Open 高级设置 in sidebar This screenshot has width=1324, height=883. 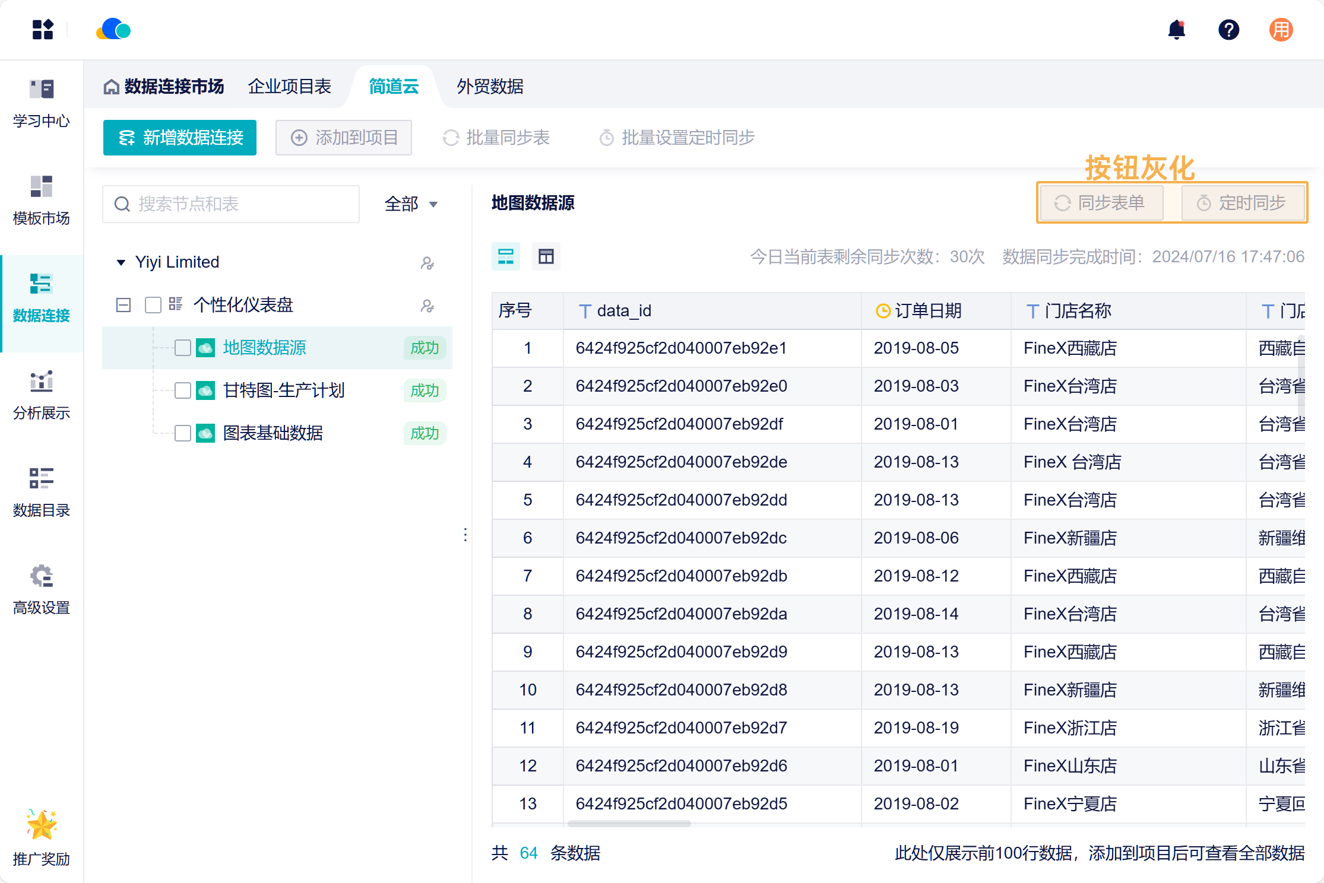(42, 590)
